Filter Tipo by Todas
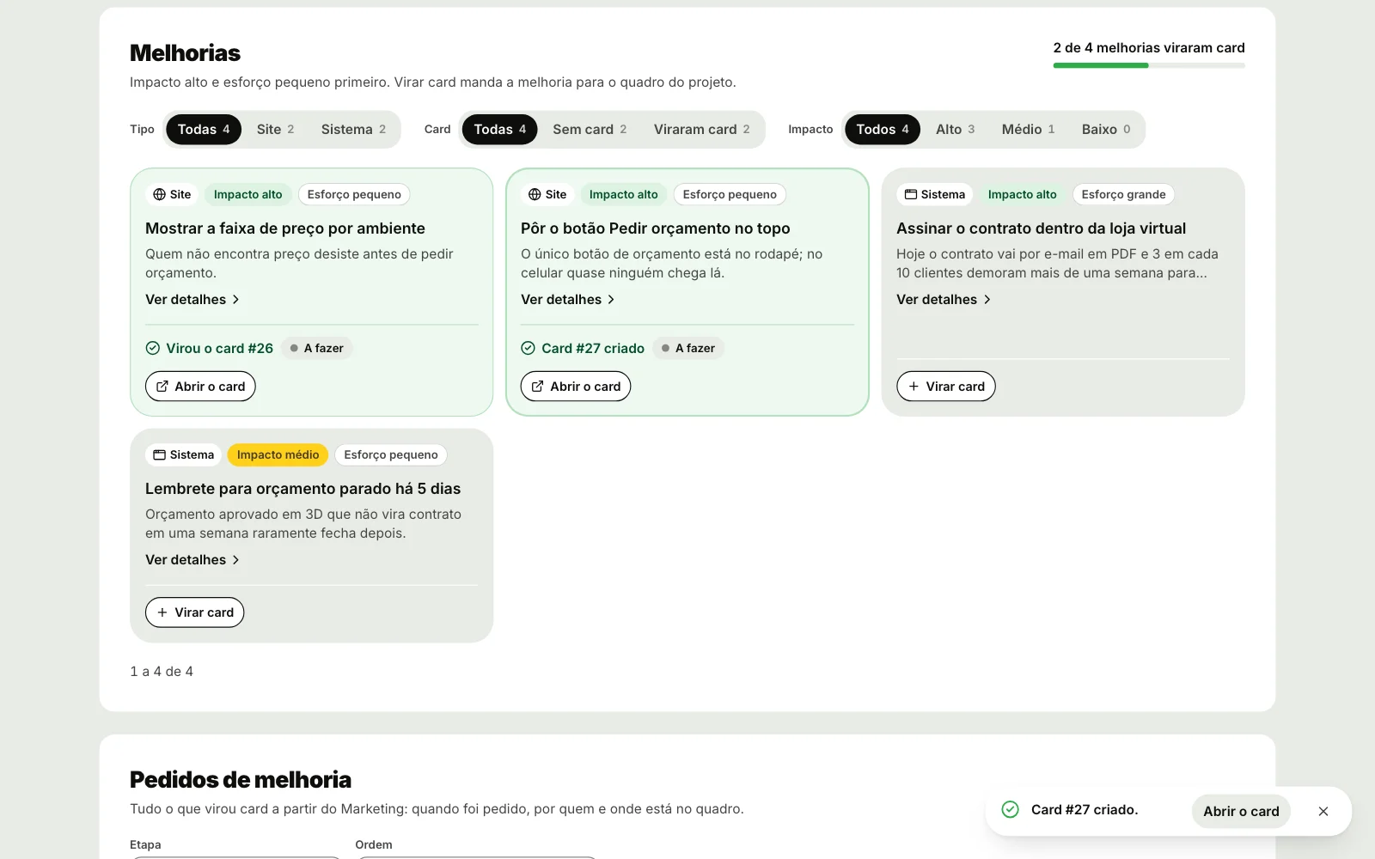Image resolution: width=1375 pixels, height=859 pixels. coord(204,130)
